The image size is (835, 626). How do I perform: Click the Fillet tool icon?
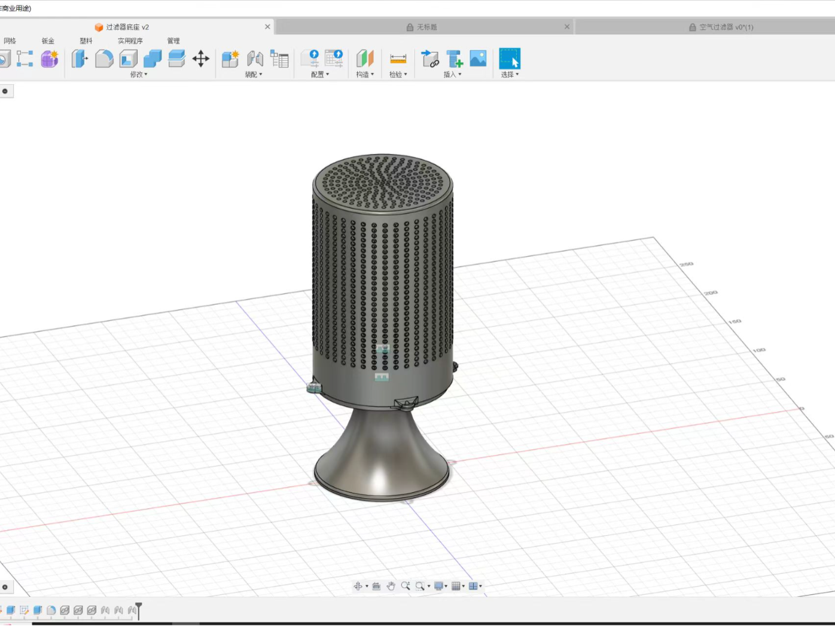click(104, 59)
